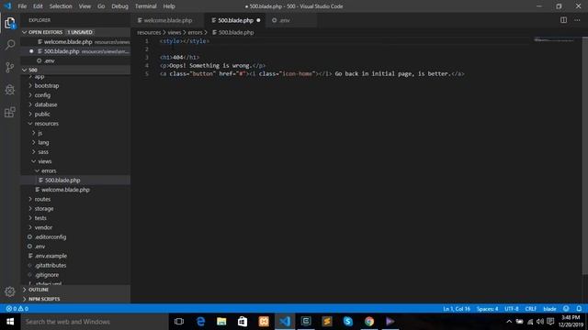Expand the bootstrap folder
Image resolution: width=588 pixels, height=330 pixels.
click(47, 85)
